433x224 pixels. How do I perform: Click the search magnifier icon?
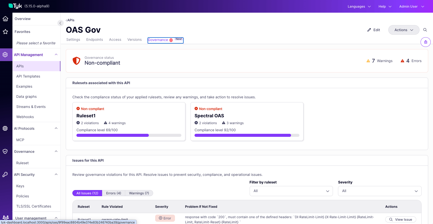point(425,30)
